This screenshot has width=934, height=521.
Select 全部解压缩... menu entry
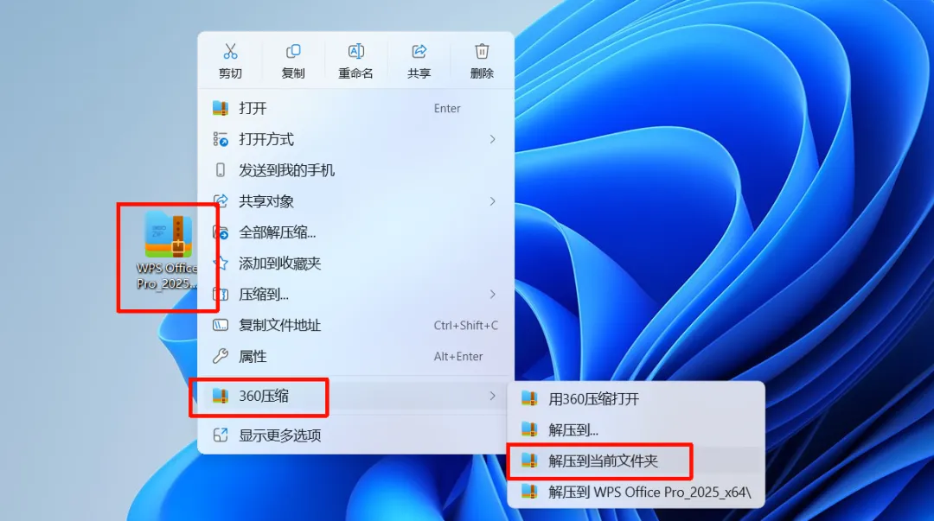tap(355, 232)
